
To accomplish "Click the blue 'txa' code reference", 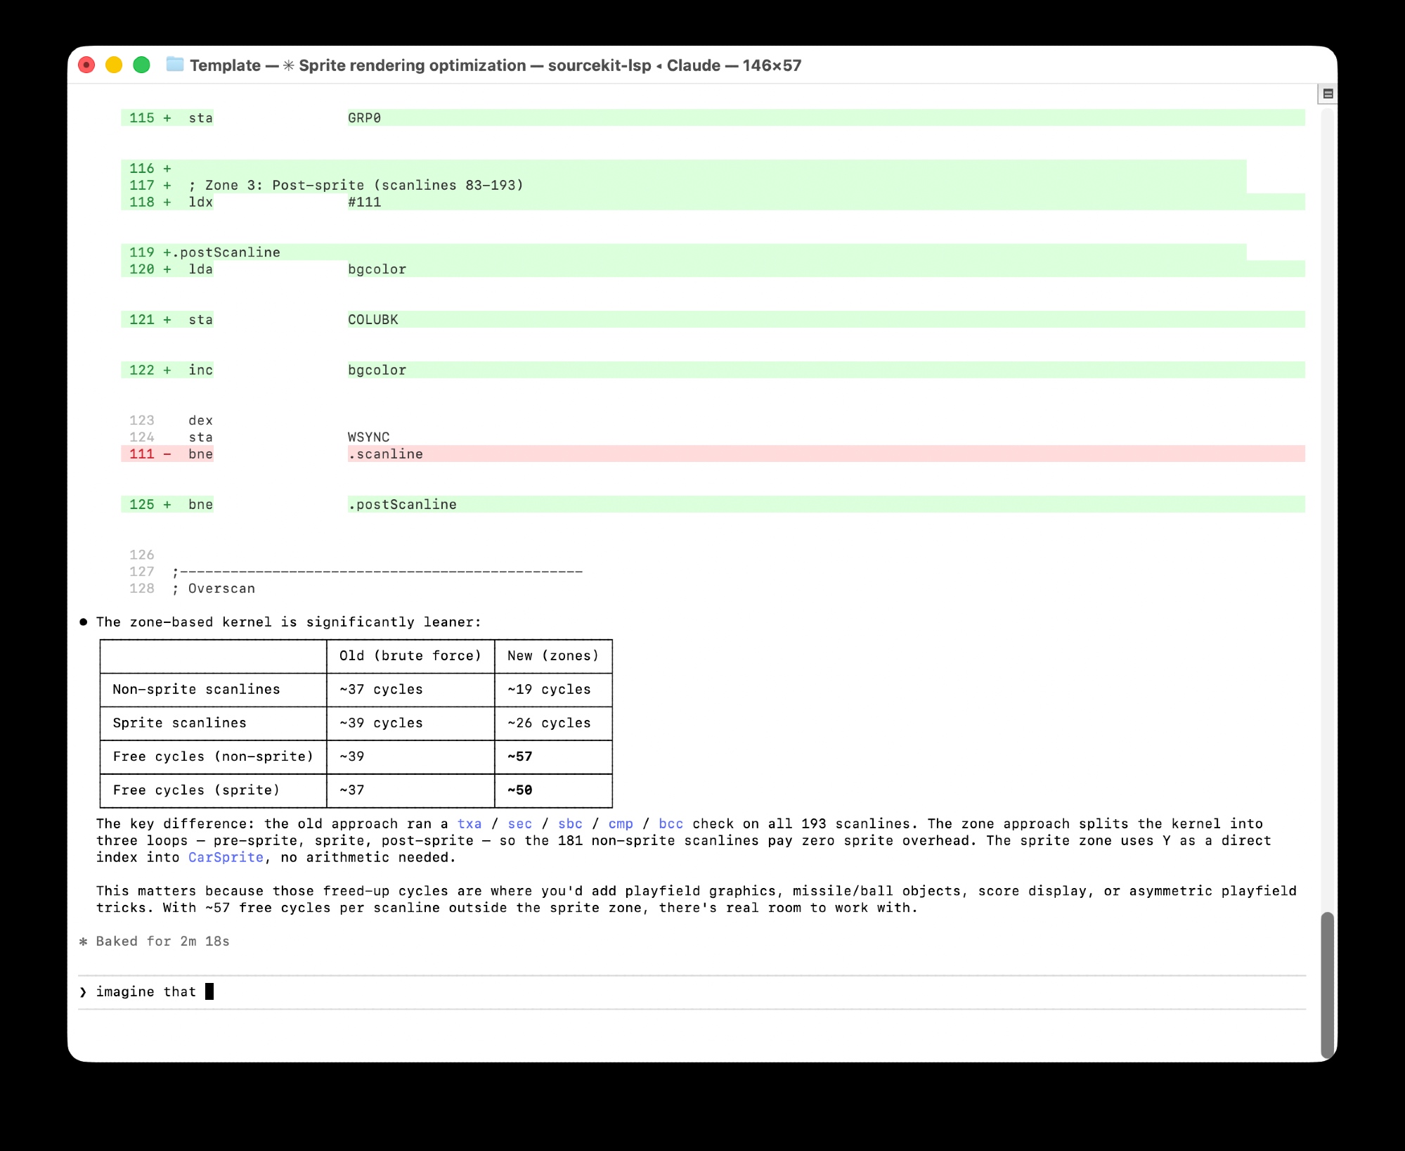I will coord(469,823).
